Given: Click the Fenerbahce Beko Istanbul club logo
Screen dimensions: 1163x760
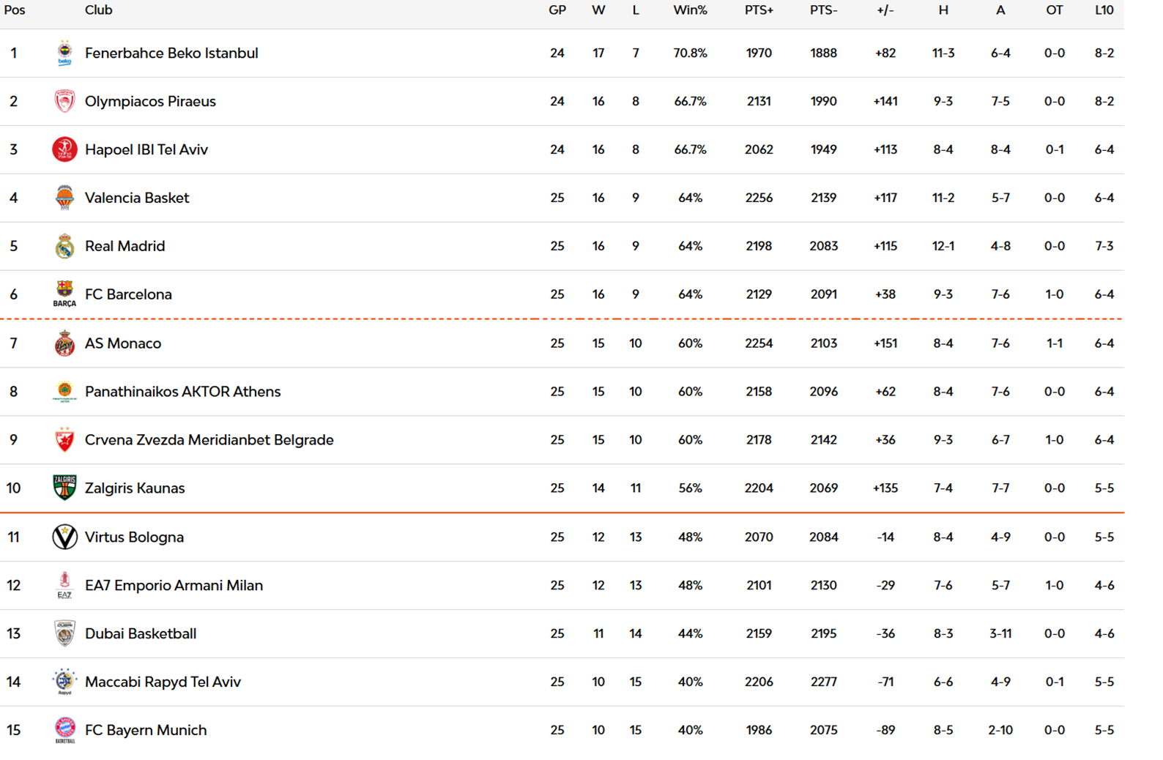Looking at the screenshot, I should click(64, 53).
